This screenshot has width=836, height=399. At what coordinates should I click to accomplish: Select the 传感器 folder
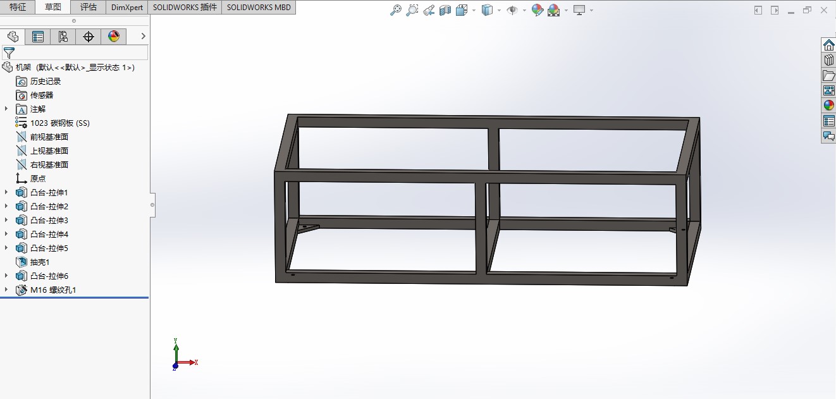click(35, 95)
